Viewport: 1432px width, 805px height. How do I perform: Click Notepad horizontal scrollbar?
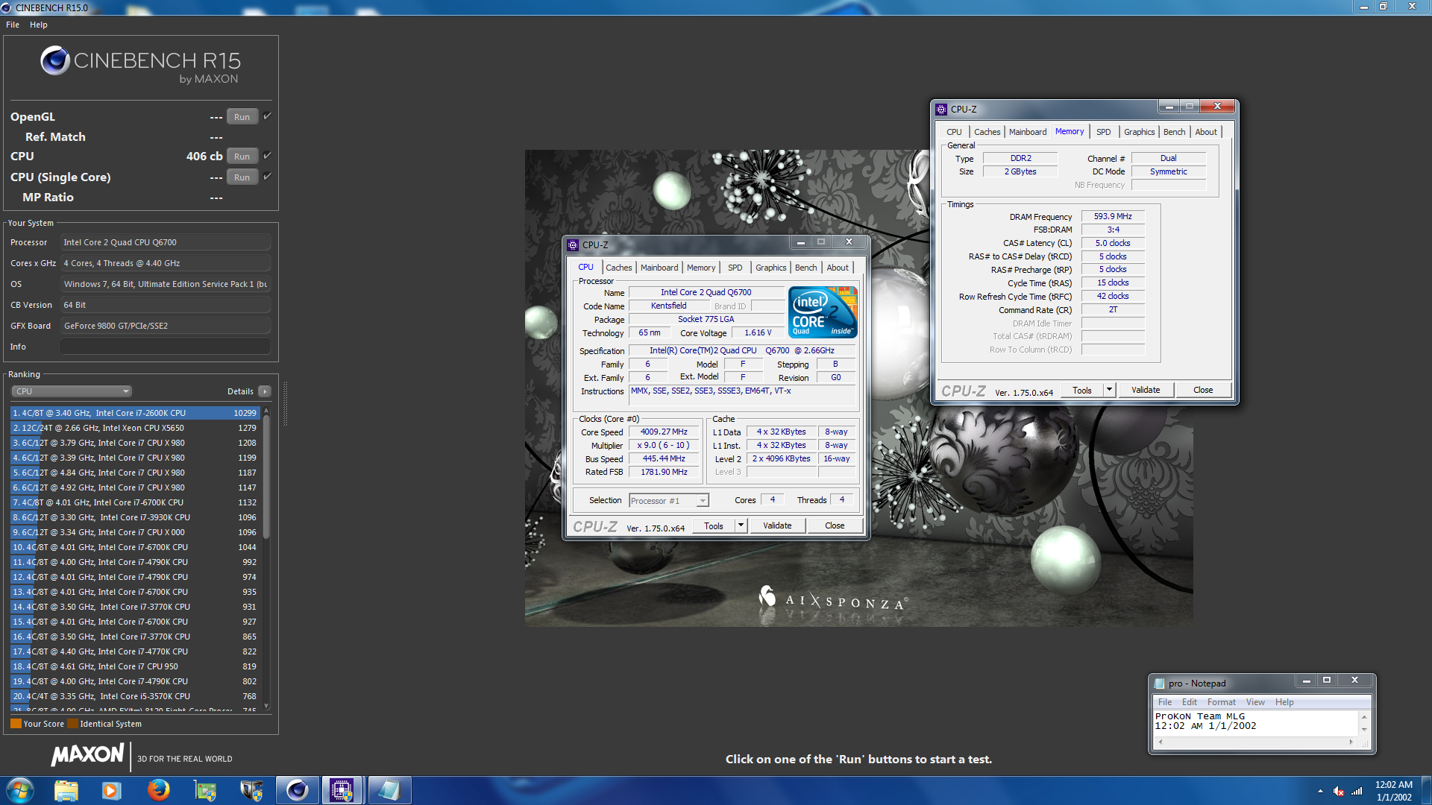click(x=1255, y=742)
